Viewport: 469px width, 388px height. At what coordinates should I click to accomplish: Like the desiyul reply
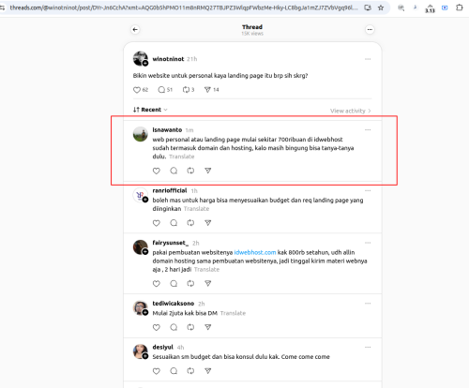click(x=157, y=371)
